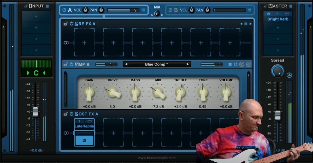Click channel B PAN knob
This screenshot has width=313, height=163.
click(x=208, y=10)
